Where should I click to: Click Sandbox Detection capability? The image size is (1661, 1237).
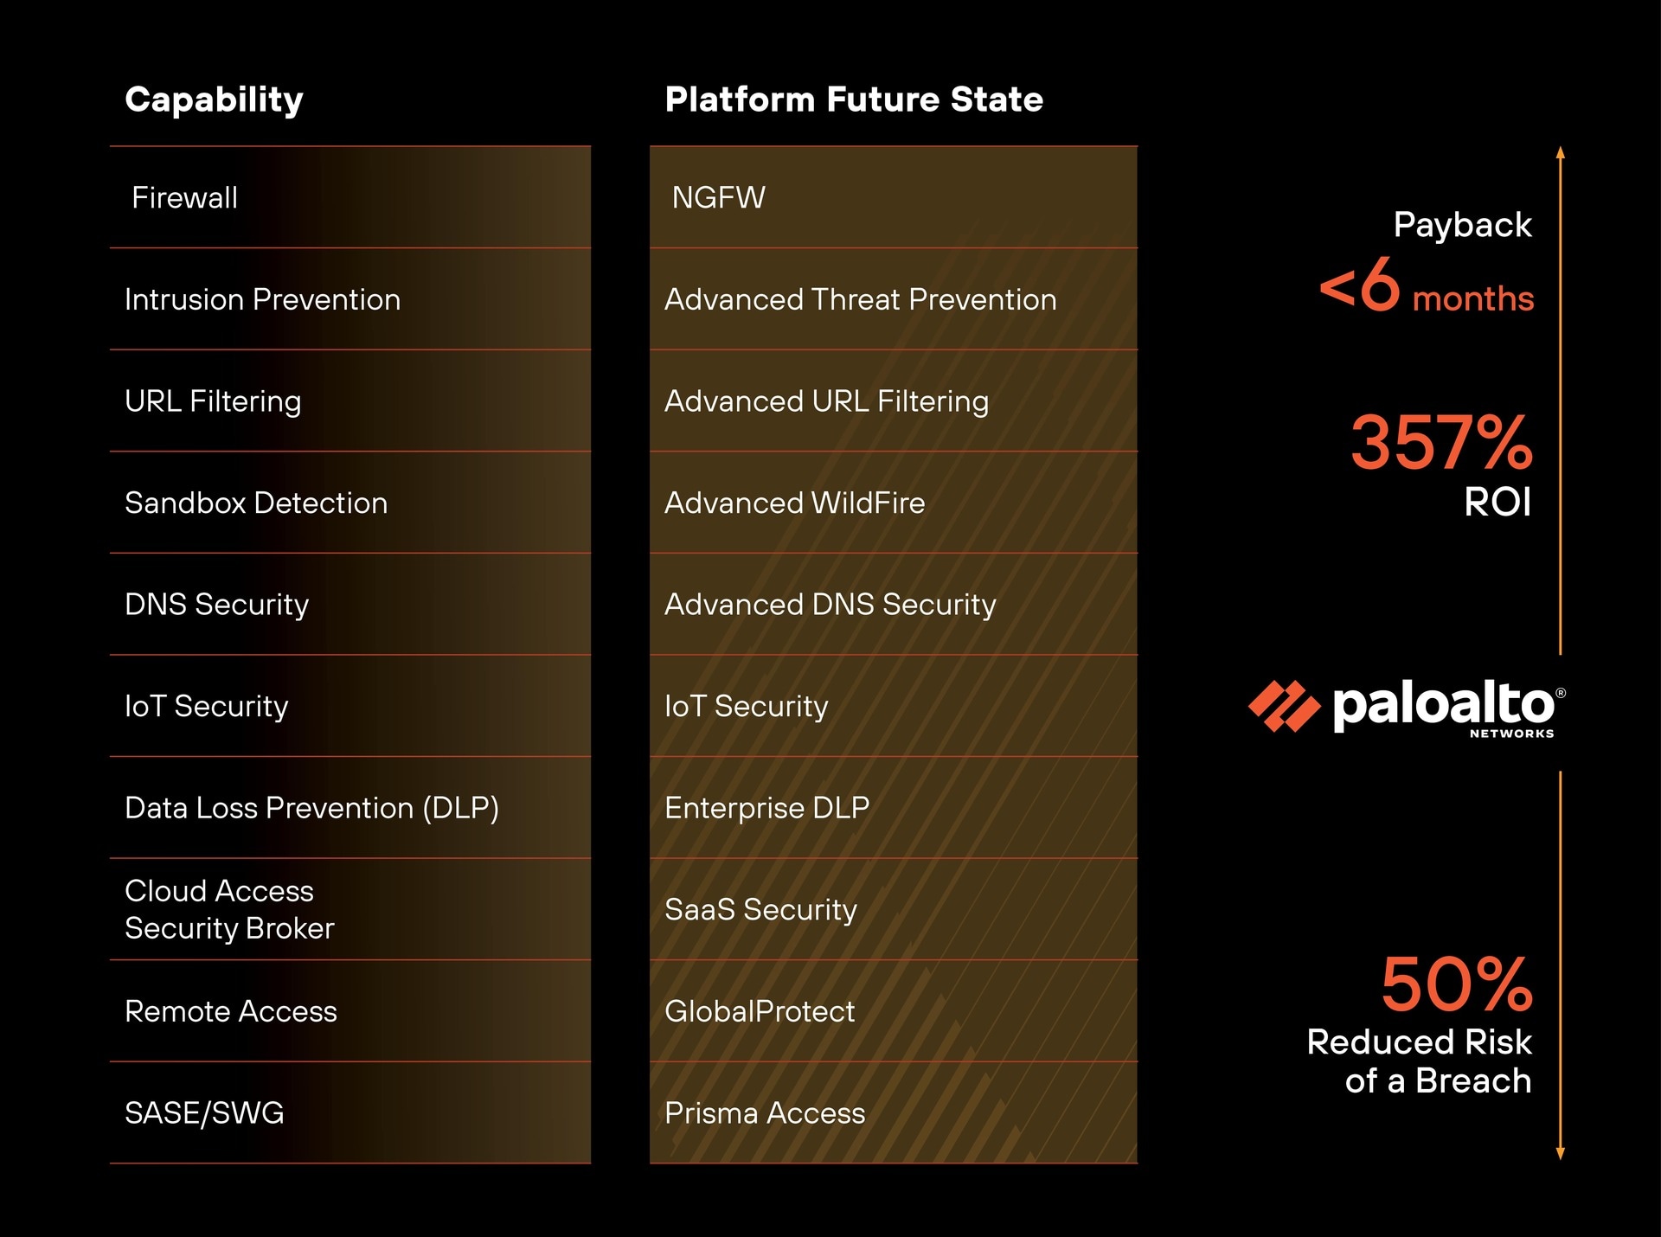pyautogui.click(x=256, y=503)
